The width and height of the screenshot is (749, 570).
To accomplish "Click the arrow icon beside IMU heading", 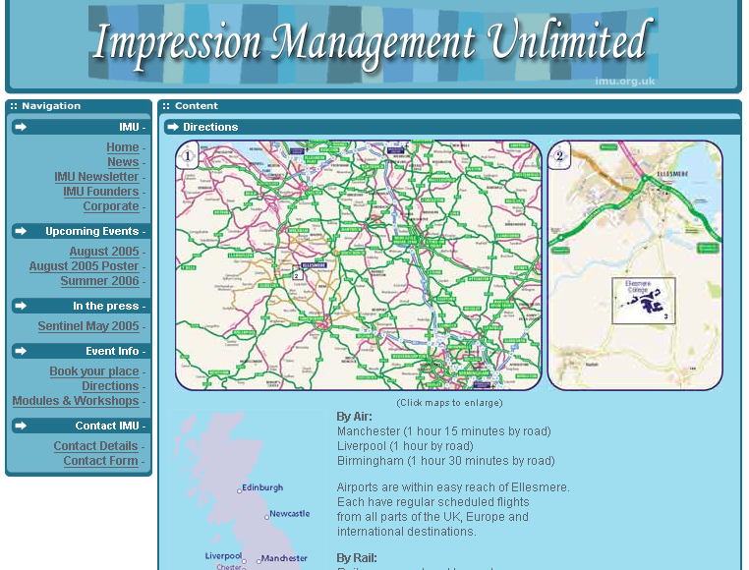I will pyautogui.click(x=22, y=127).
